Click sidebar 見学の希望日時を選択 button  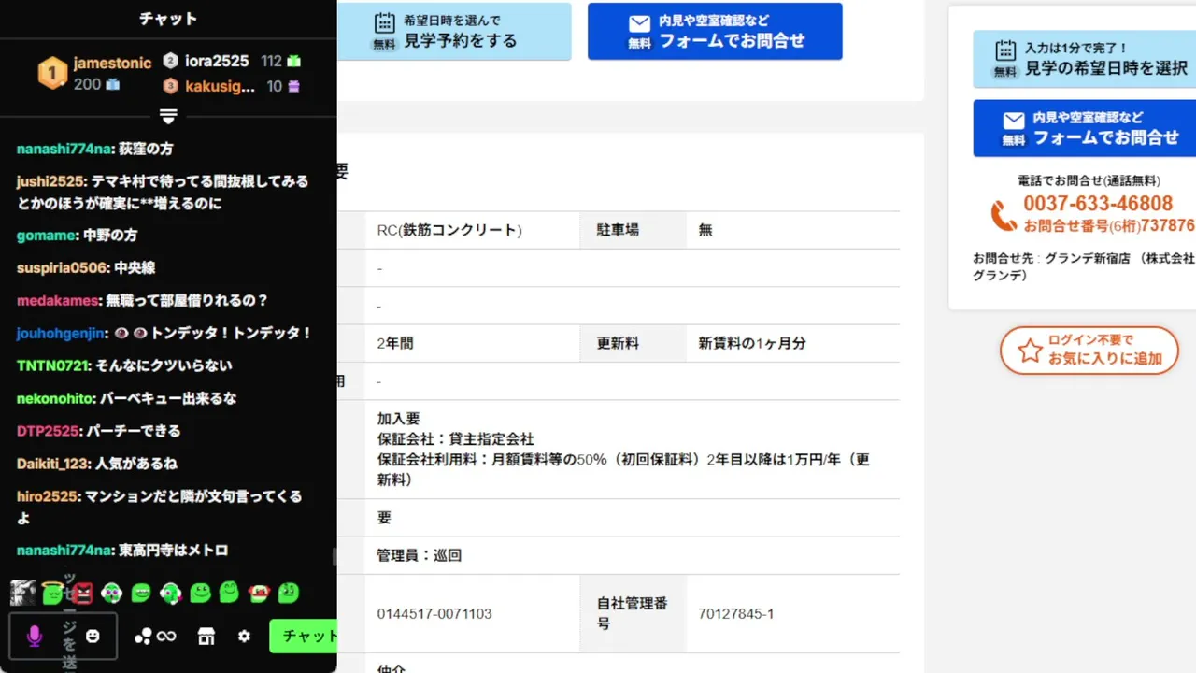(x=1085, y=59)
